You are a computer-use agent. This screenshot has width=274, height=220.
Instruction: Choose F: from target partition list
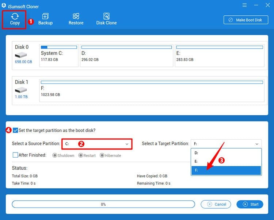[226, 170]
